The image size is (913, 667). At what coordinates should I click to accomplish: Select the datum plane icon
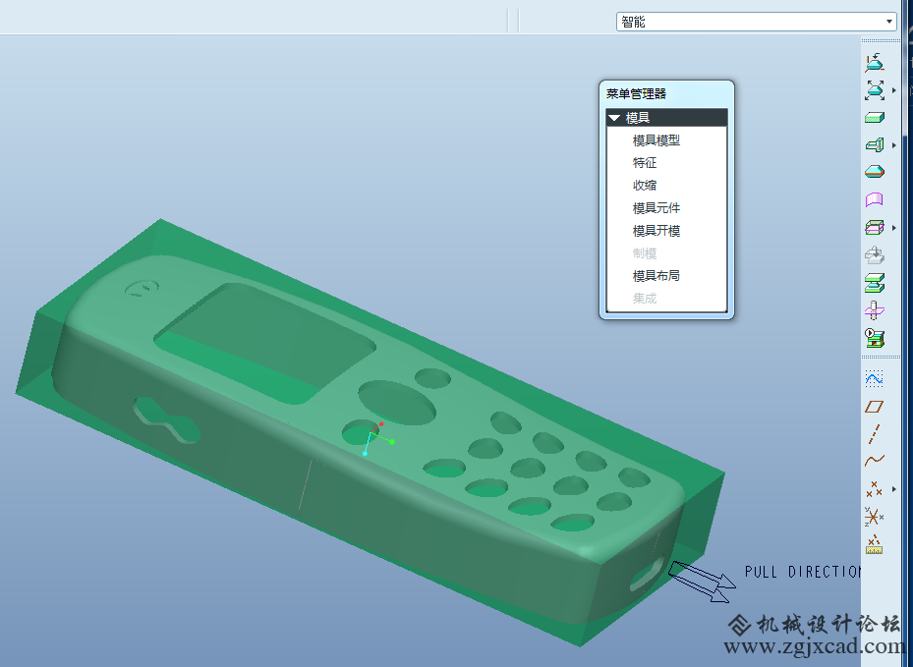tap(875, 407)
